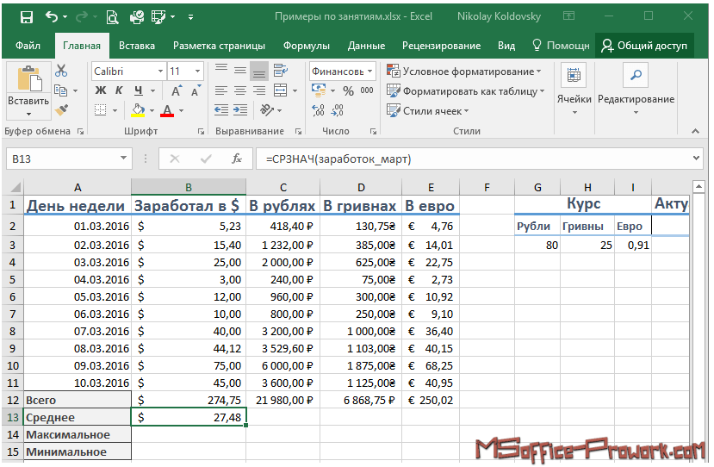
Task: Apply percent style format
Action: 348,90
